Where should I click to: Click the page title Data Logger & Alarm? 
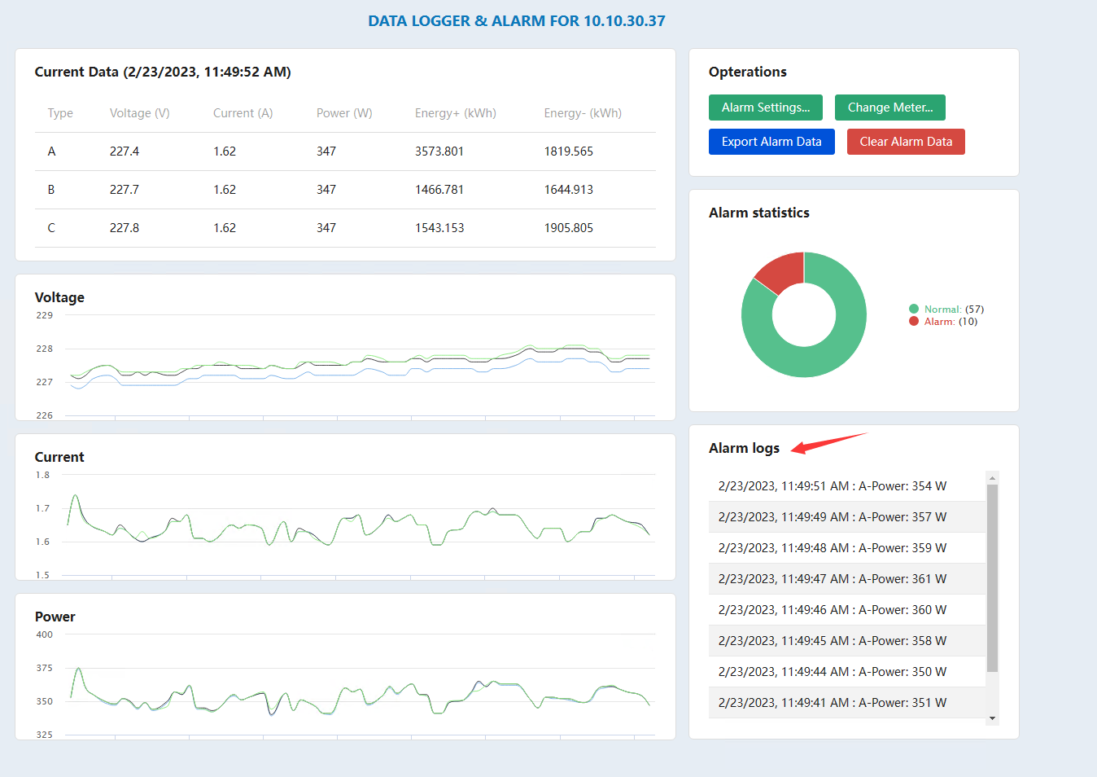pos(517,21)
